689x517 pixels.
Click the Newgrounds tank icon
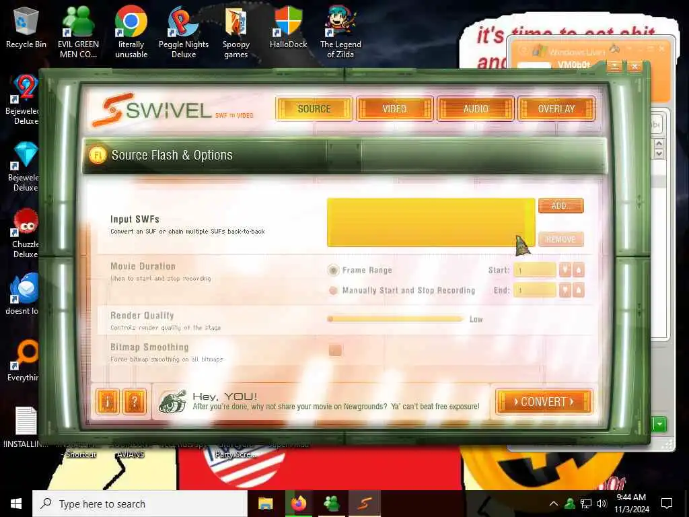(172, 401)
